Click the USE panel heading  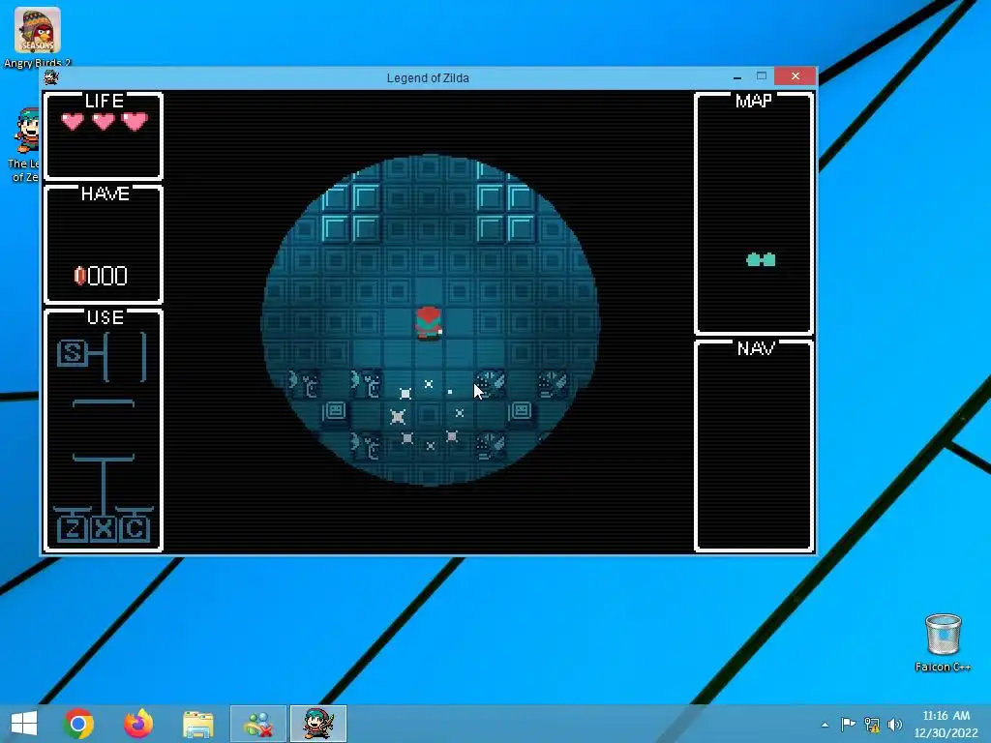coord(105,317)
